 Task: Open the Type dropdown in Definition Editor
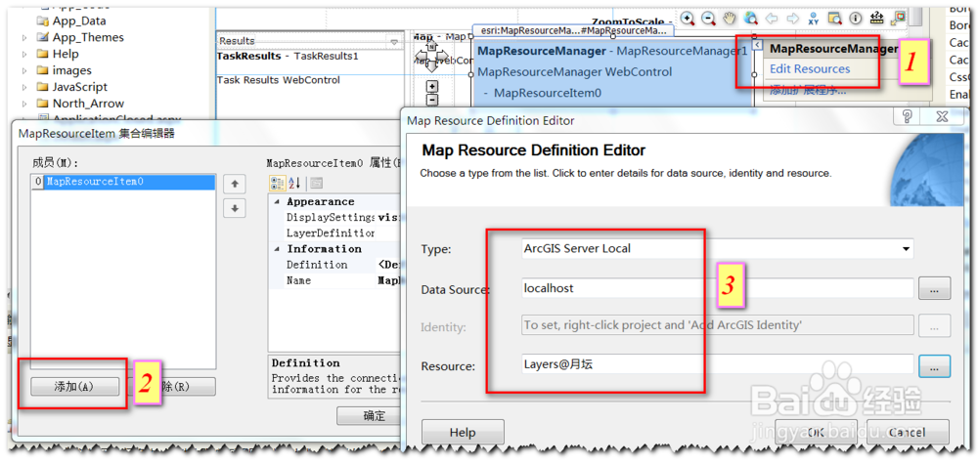click(x=905, y=249)
